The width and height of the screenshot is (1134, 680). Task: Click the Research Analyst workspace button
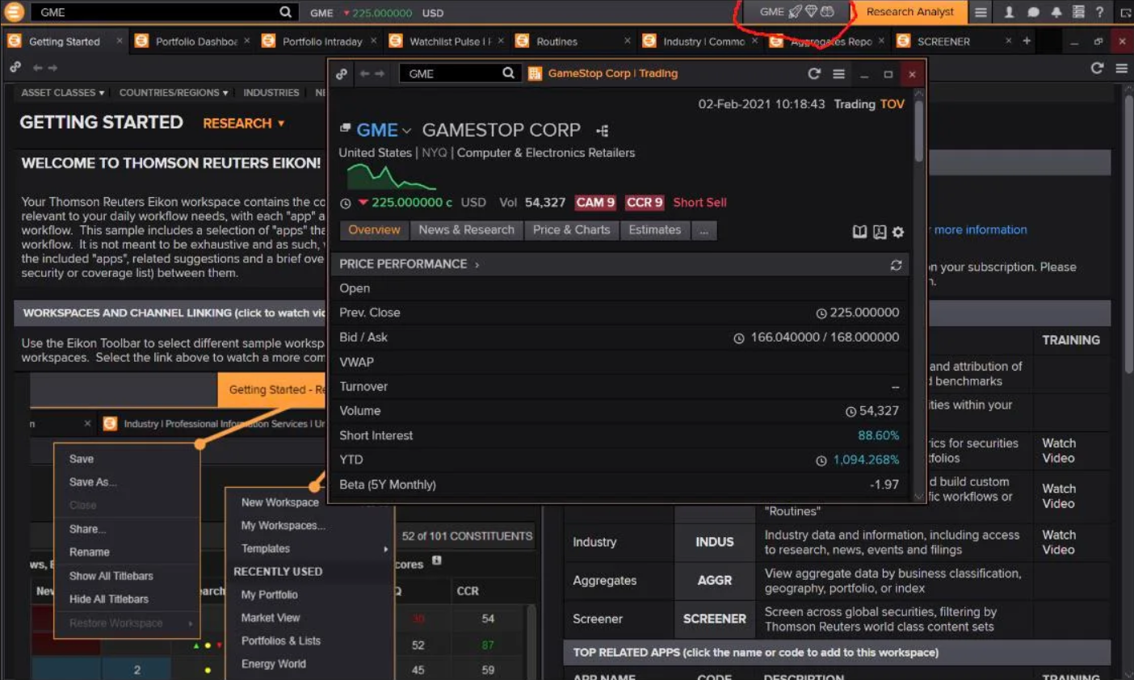click(x=909, y=12)
